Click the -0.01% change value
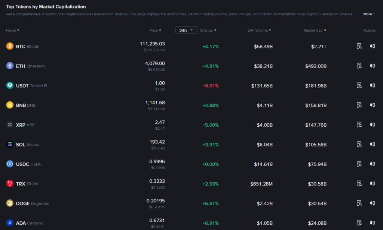 [211, 86]
